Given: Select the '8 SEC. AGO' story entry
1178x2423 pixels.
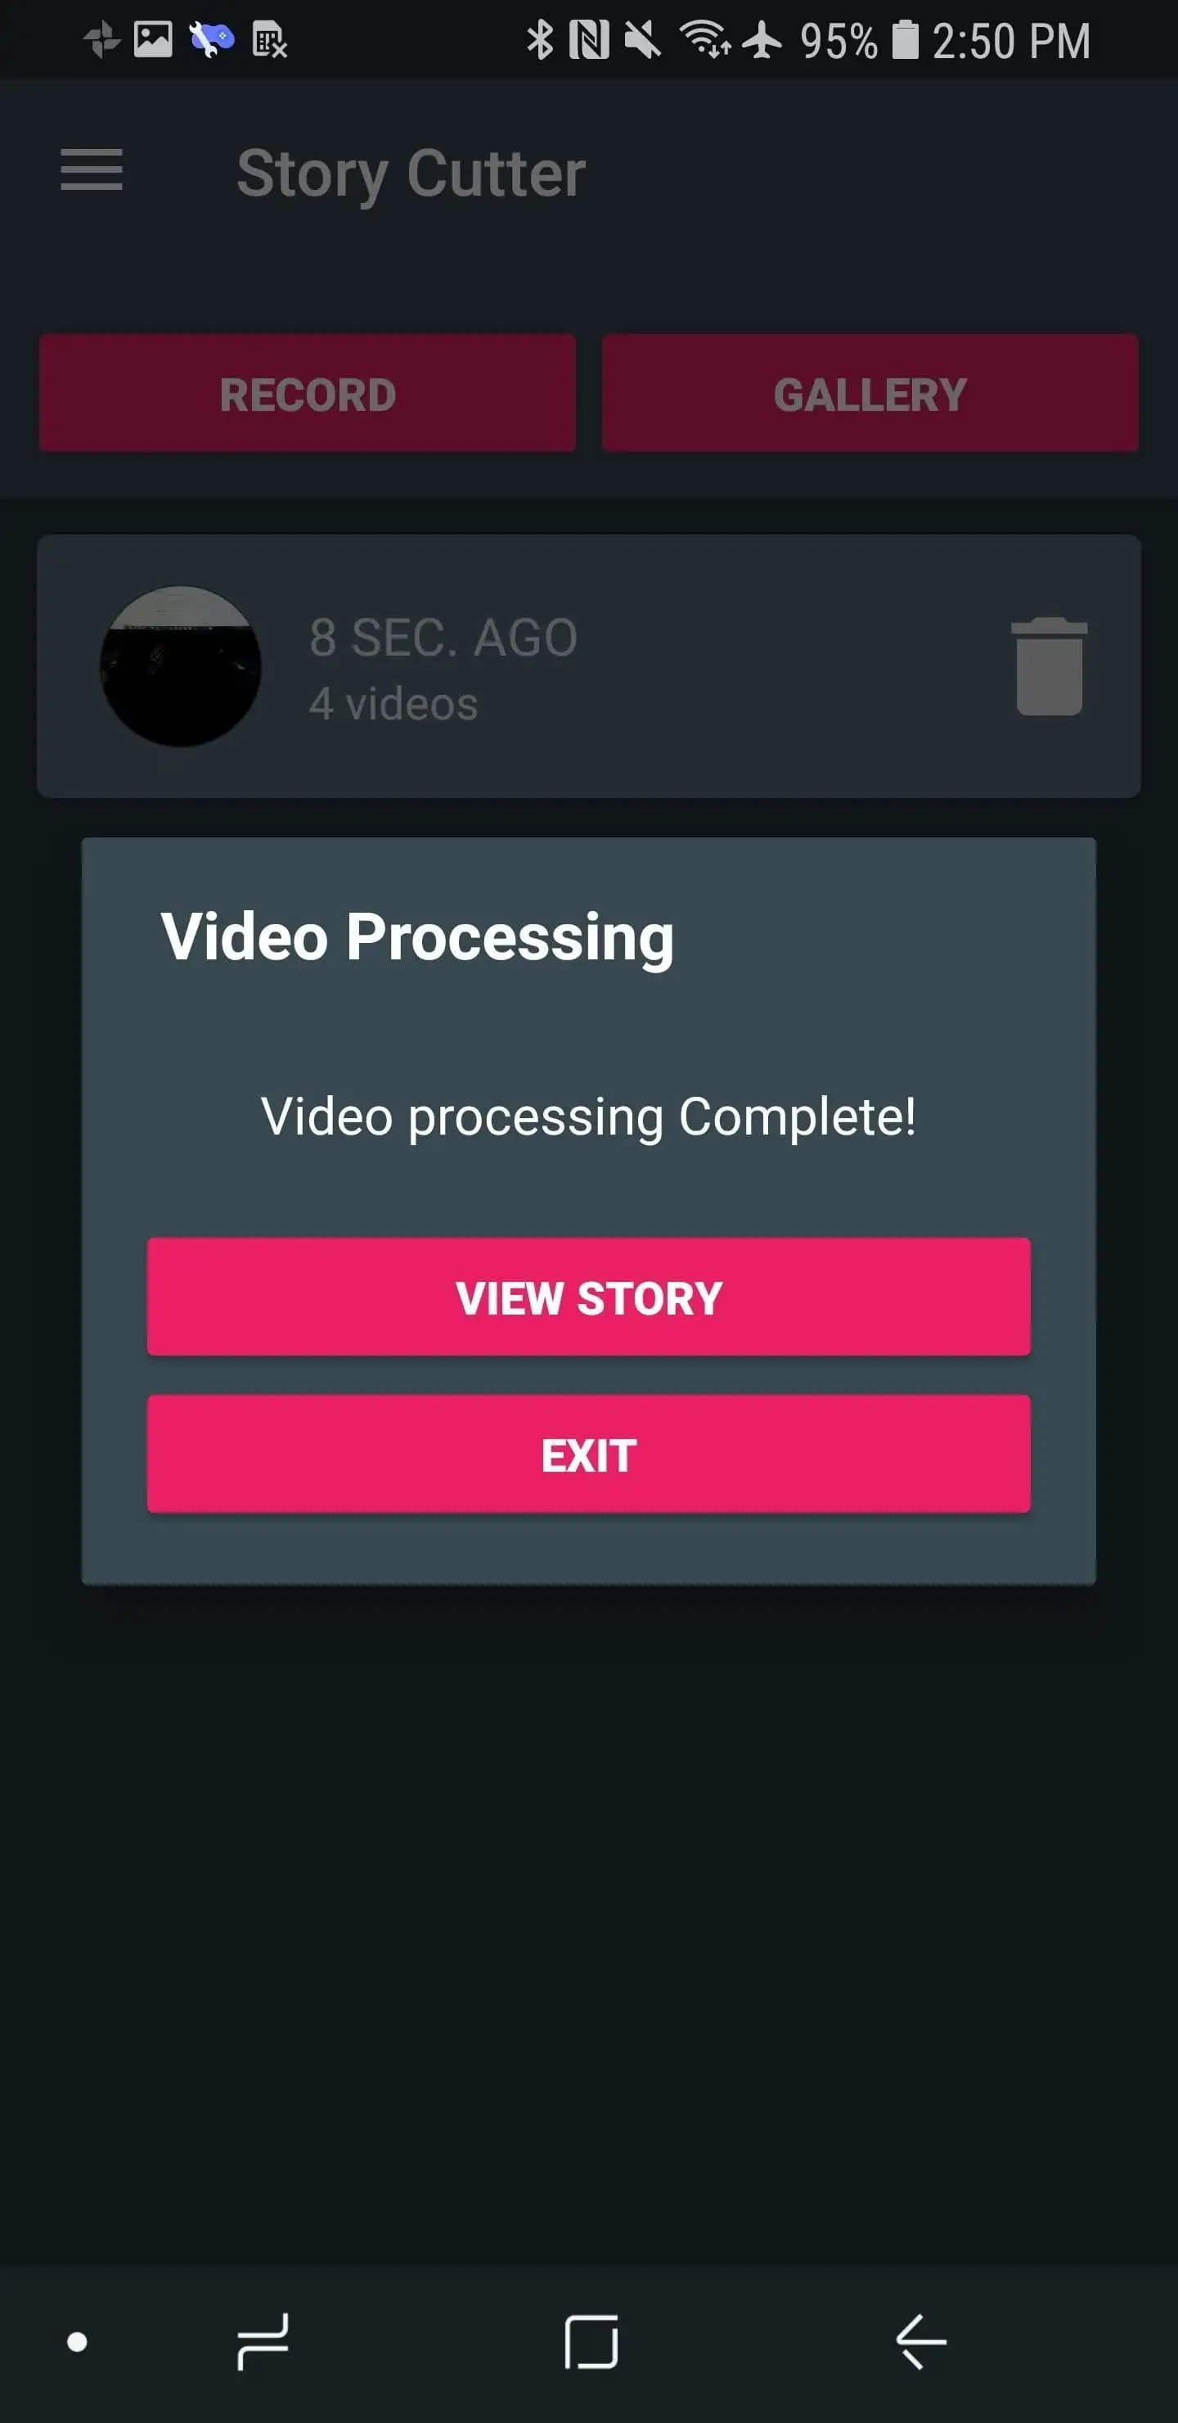Looking at the screenshot, I should pyautogui.click(x=588, y=666).
